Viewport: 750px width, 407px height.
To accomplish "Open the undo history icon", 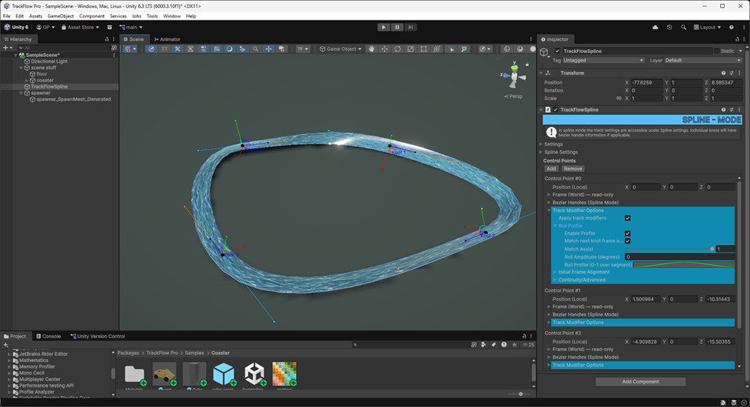I will coord(669,27).
